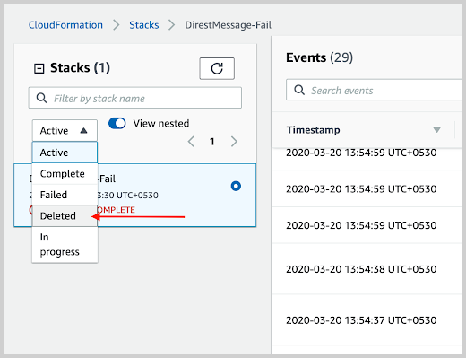Image resolution: width=466 pixels, height=358 pixels.
Task: Open the CloudFormation breadcrumb link
Action: tap(65, 25)
